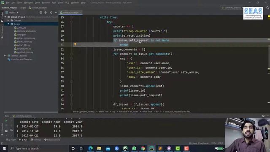
Task: Open the File menu
Action: pos(8,3)
